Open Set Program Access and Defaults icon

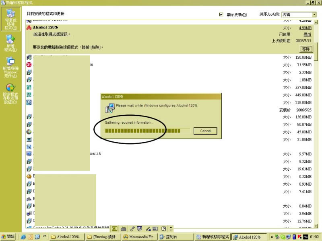point(10,94)
